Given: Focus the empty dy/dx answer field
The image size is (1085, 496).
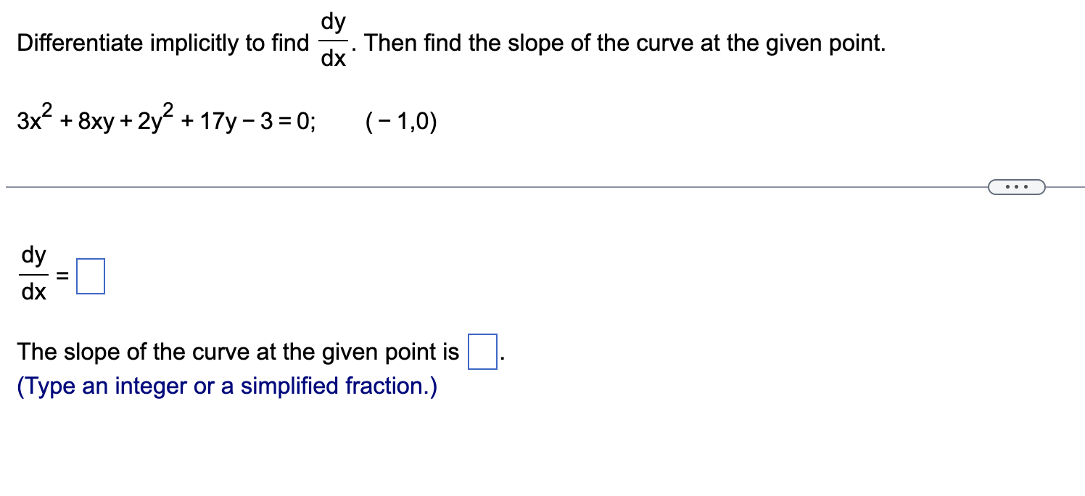Looking at the screenshot, I should [90, 276].
